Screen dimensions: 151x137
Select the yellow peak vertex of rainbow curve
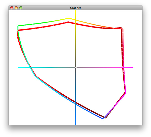point(69,18)
